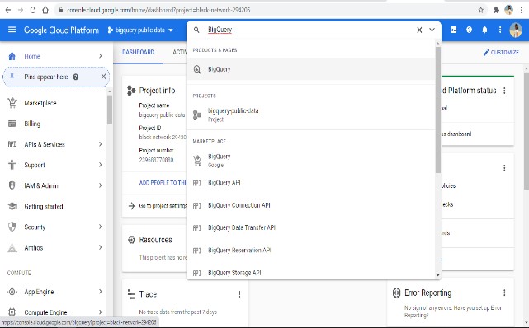
Task: Dismiss the Pins appear here hint
Action: (x=103, y=77)
